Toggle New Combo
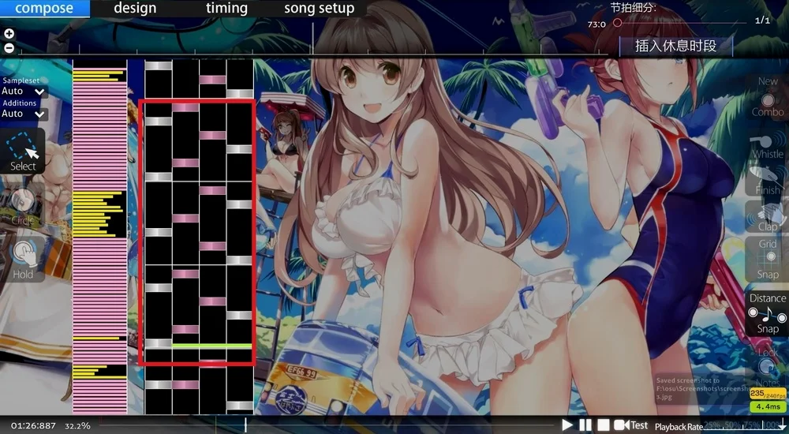 tap(768, 97)
